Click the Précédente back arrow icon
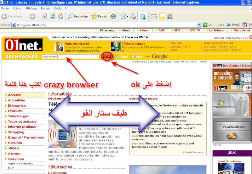This screenshot has width=252, height=174. [4, 16]
